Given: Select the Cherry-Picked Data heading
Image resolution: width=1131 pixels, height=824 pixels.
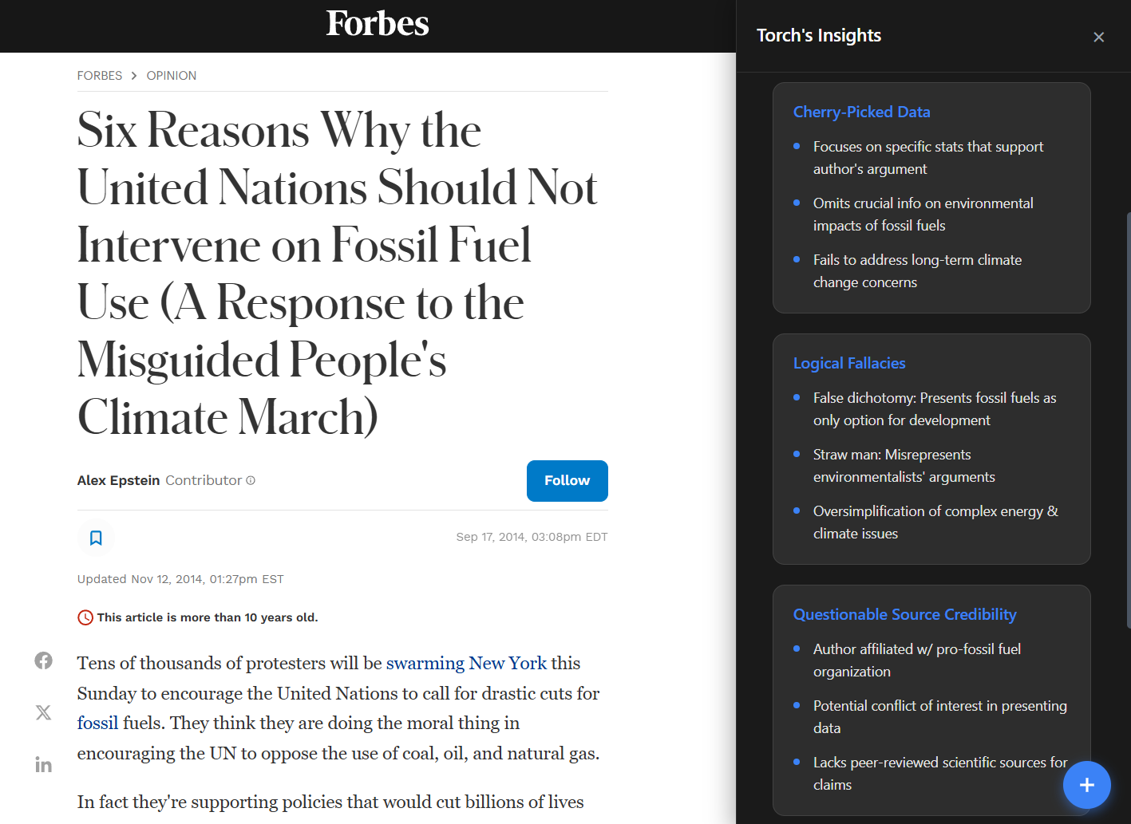Looking at the screenshot, I should coord(861,112).
